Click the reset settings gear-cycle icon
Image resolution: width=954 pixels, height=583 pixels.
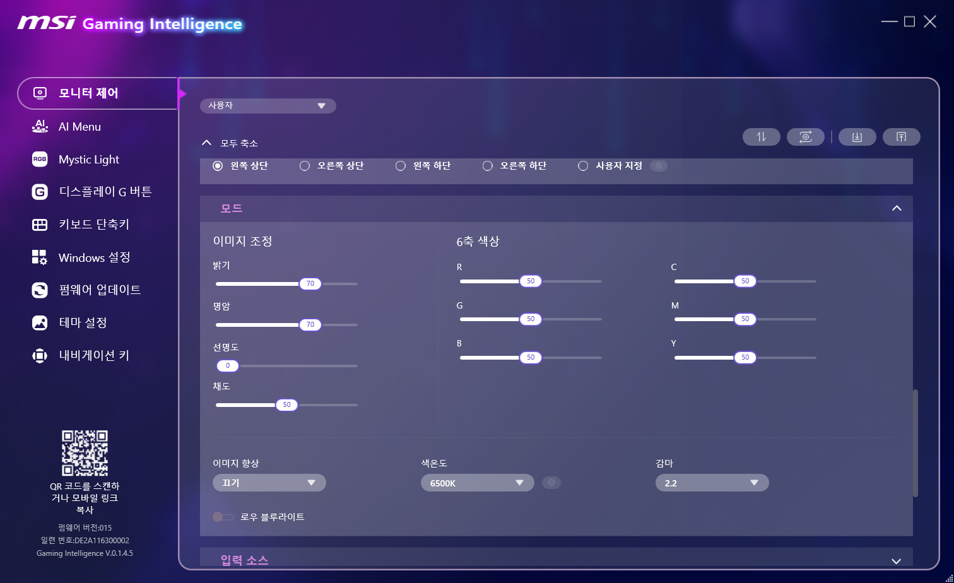point(806,137)
